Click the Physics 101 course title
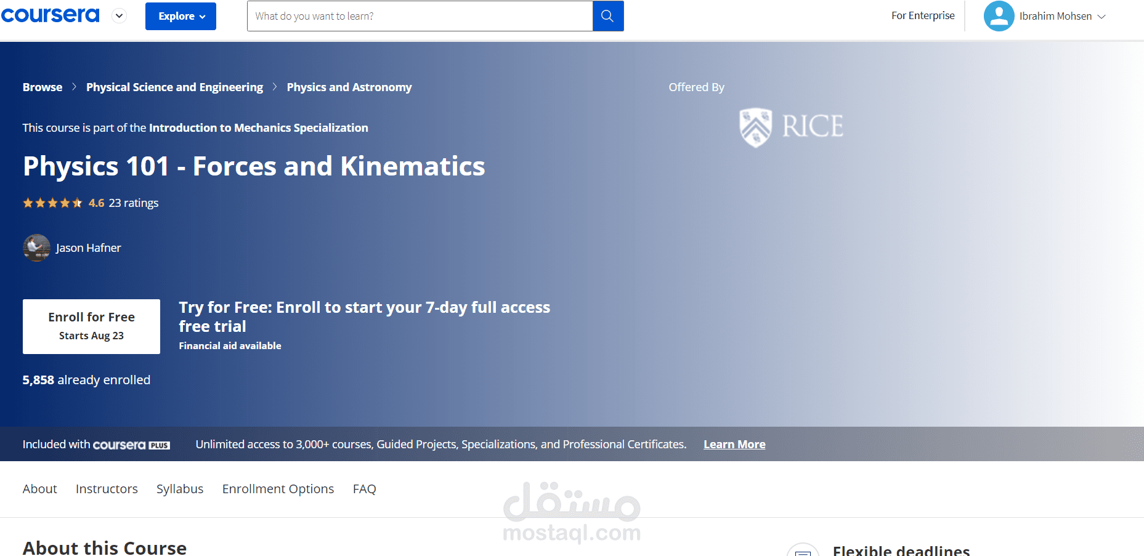The image size is (1144, 556). point(254,166)
